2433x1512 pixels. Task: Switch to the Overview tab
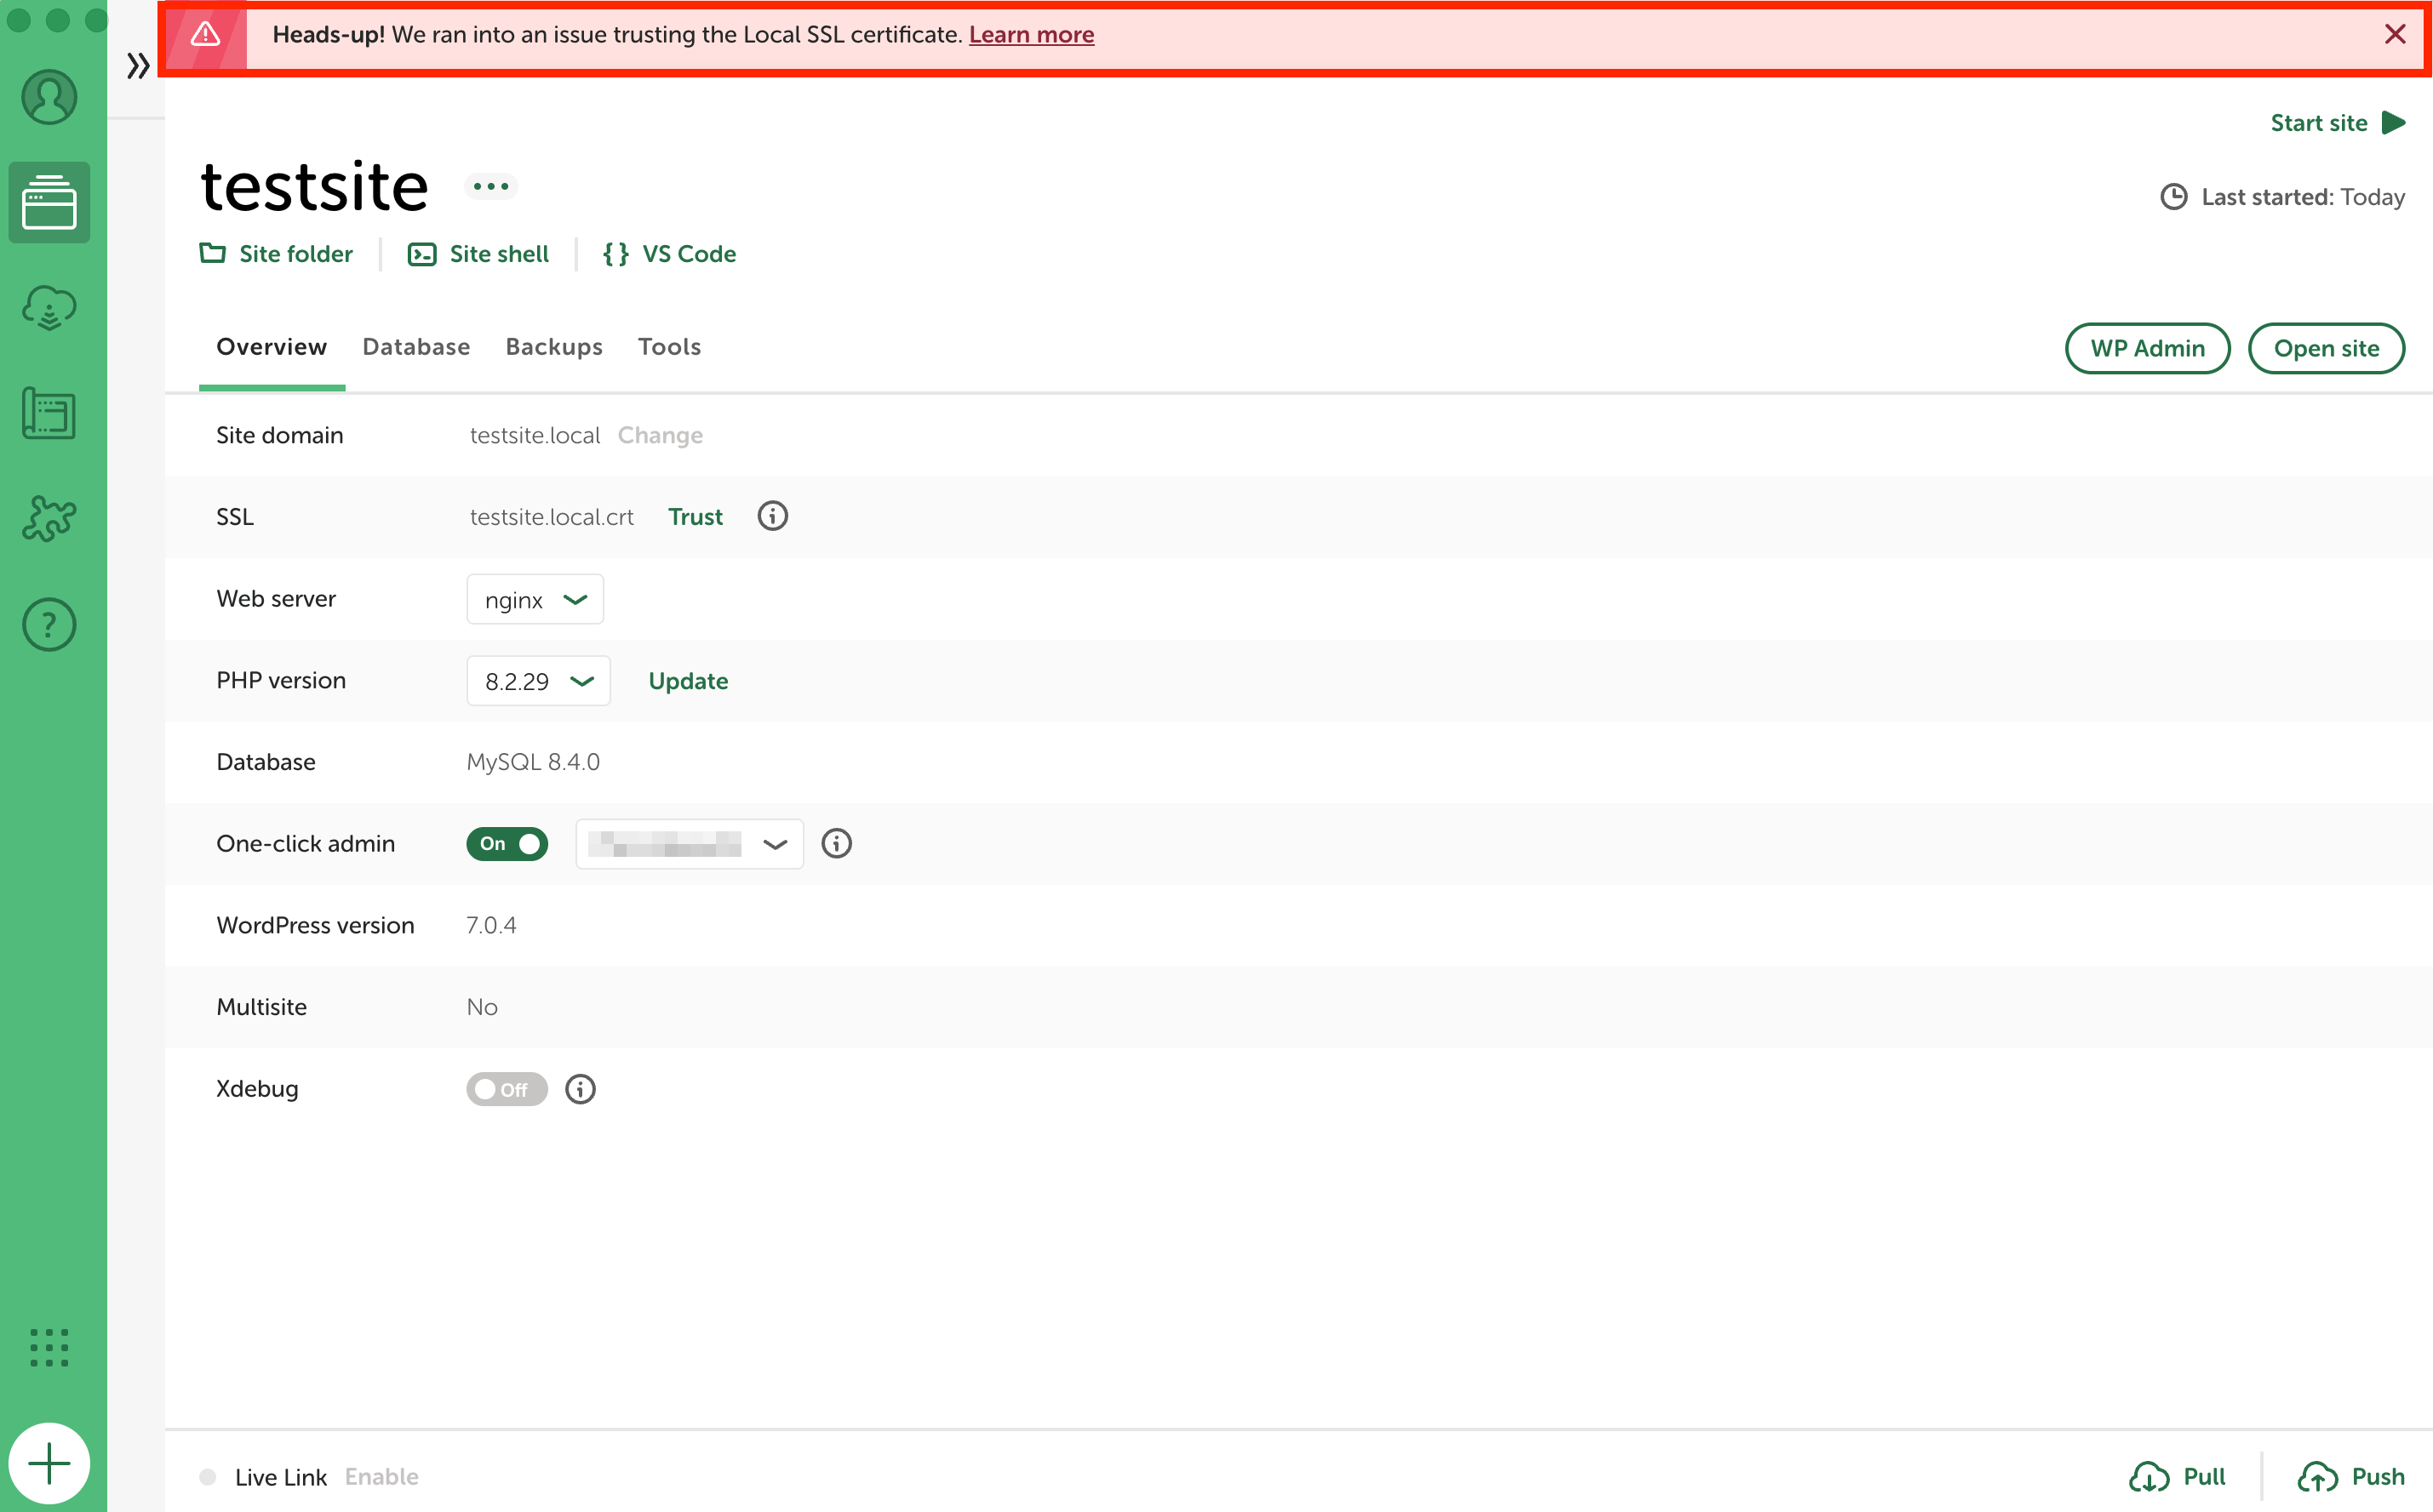271,347
